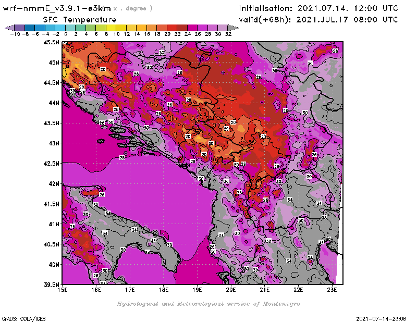
Task: Pick the legend swatch between 26 and 28
Action: [202, 28]
